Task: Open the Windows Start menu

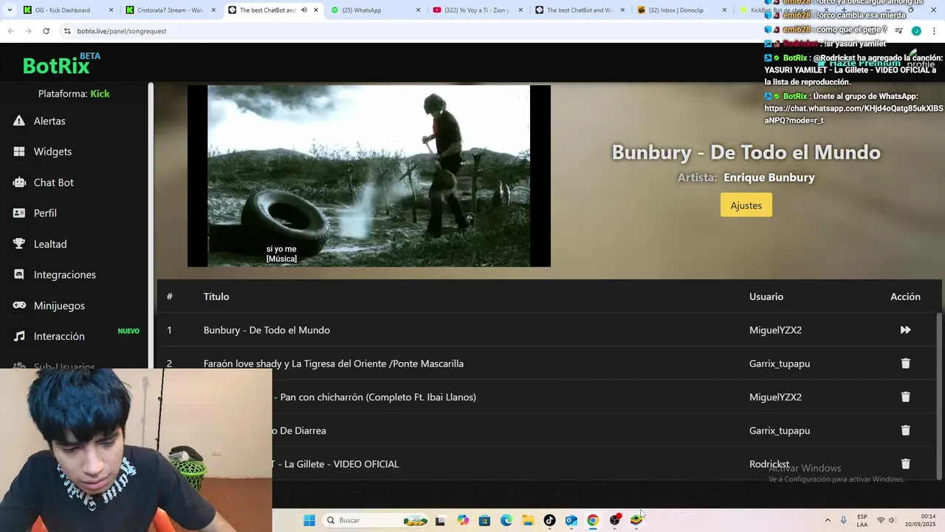Action: [x=309, y=520]
